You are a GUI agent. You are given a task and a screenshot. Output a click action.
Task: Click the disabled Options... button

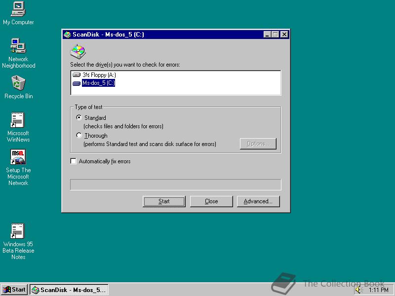258,144
